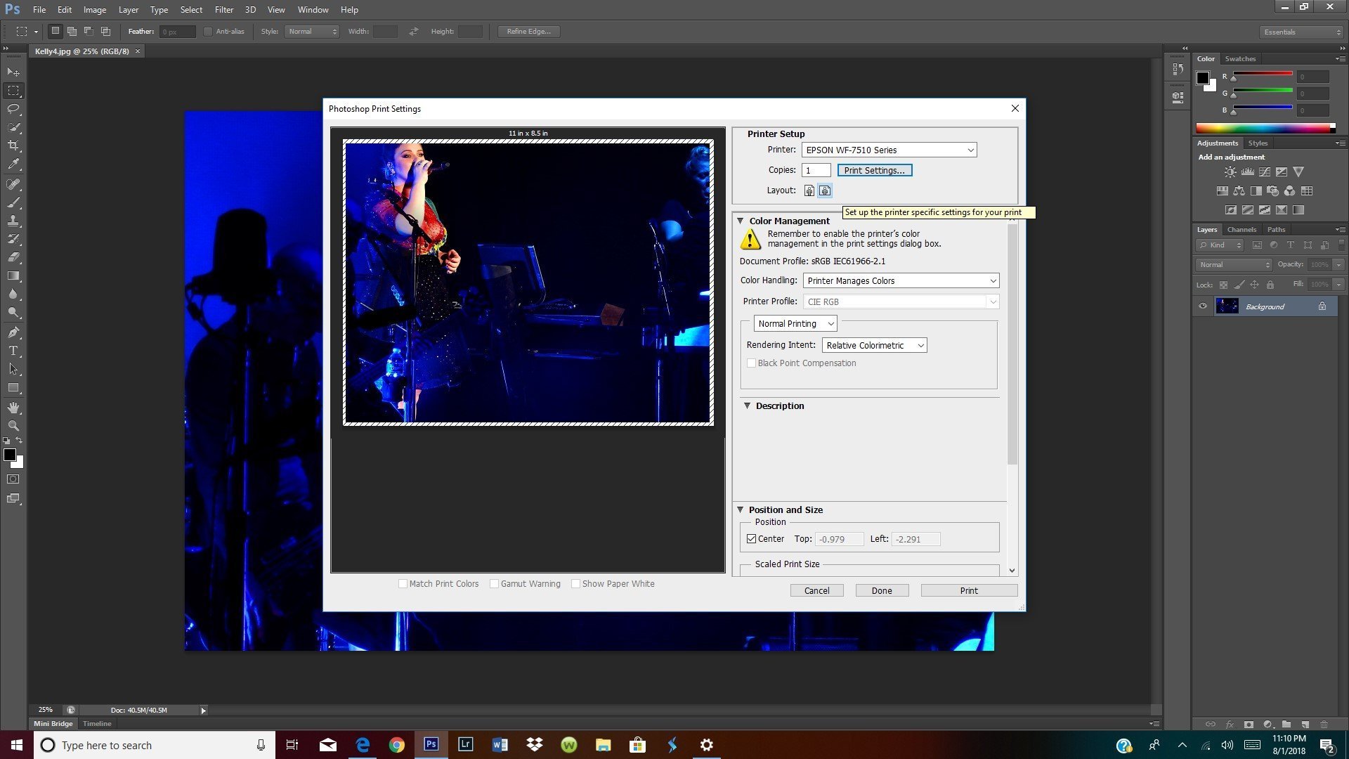Click the Print button

[x=969, y=591]
